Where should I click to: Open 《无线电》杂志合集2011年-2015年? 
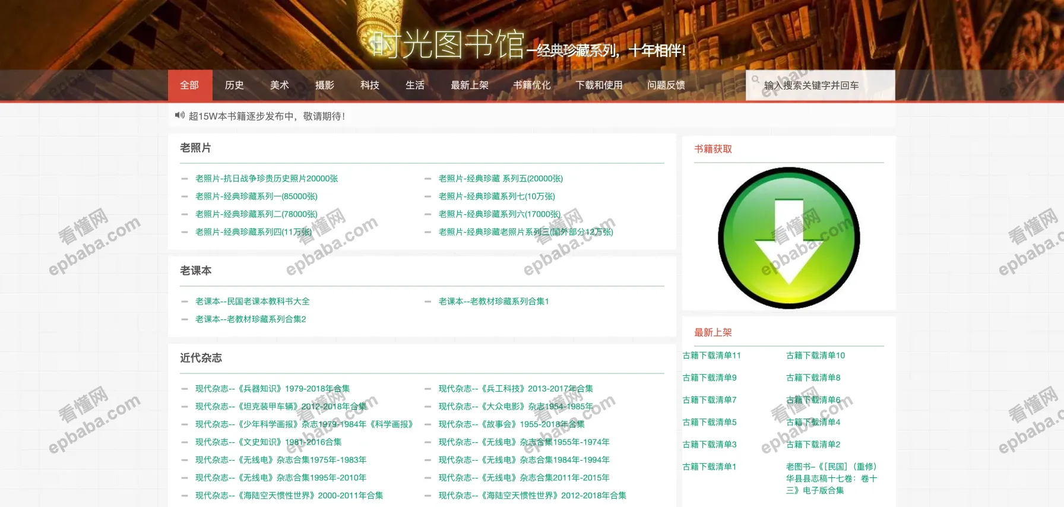point(524,478)
